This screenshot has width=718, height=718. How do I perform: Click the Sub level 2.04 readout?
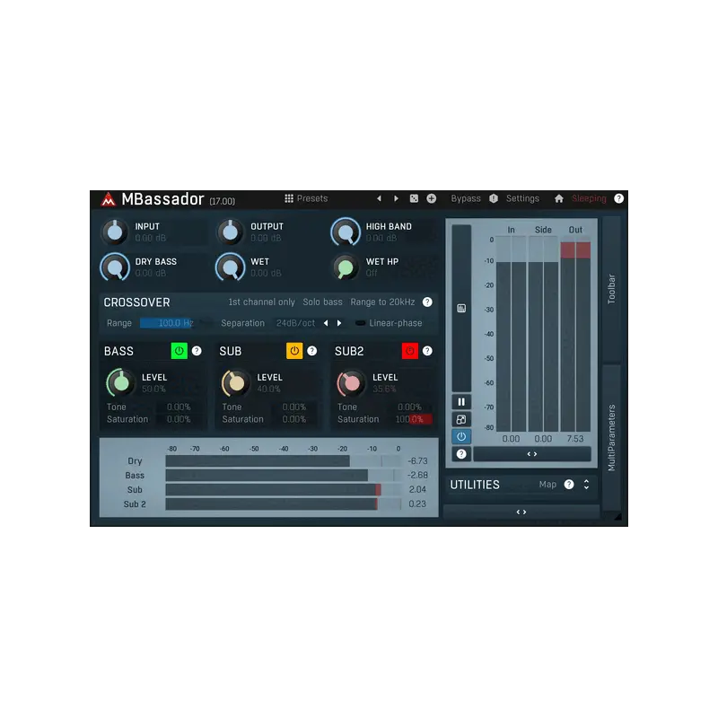[x=417, y=489]
